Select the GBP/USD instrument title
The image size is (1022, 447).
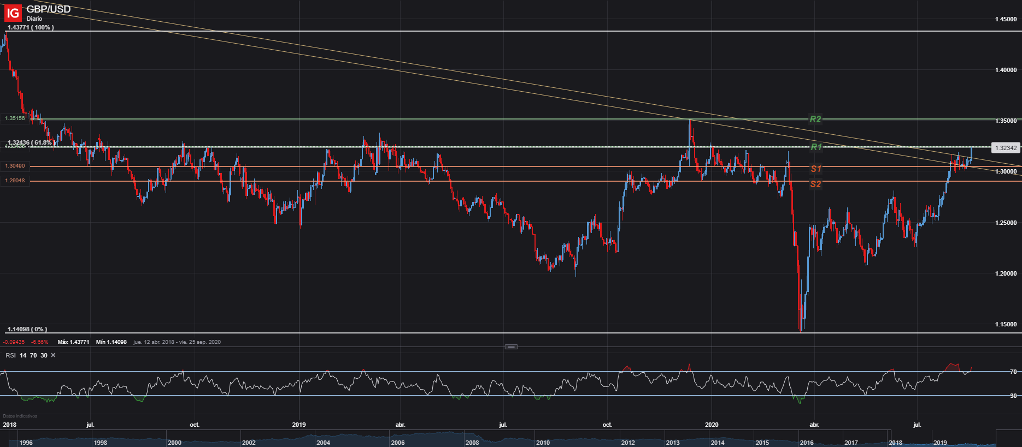tap(49, 9)
